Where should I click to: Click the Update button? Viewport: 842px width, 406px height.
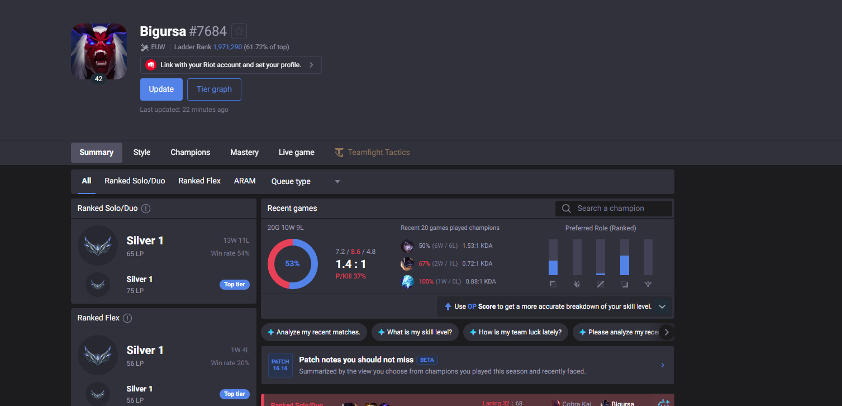click(161, 89)
